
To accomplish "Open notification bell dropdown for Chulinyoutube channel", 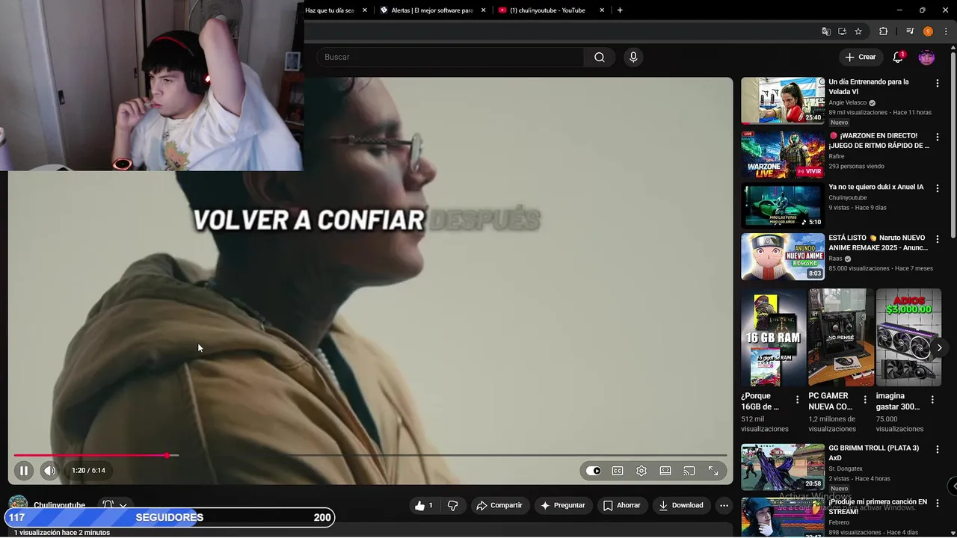I will pos(115,506).
